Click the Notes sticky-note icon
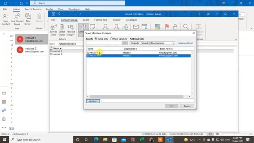Image resolution: width=254 pixels, height=143 pixels. (92, 27)
